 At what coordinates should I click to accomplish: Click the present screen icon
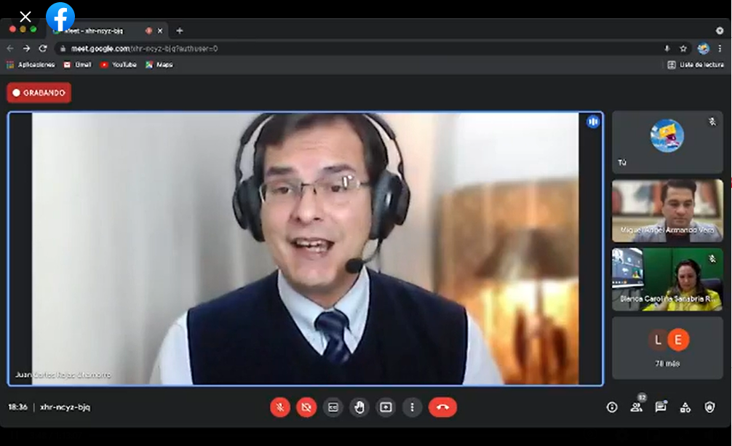point(386,407)
